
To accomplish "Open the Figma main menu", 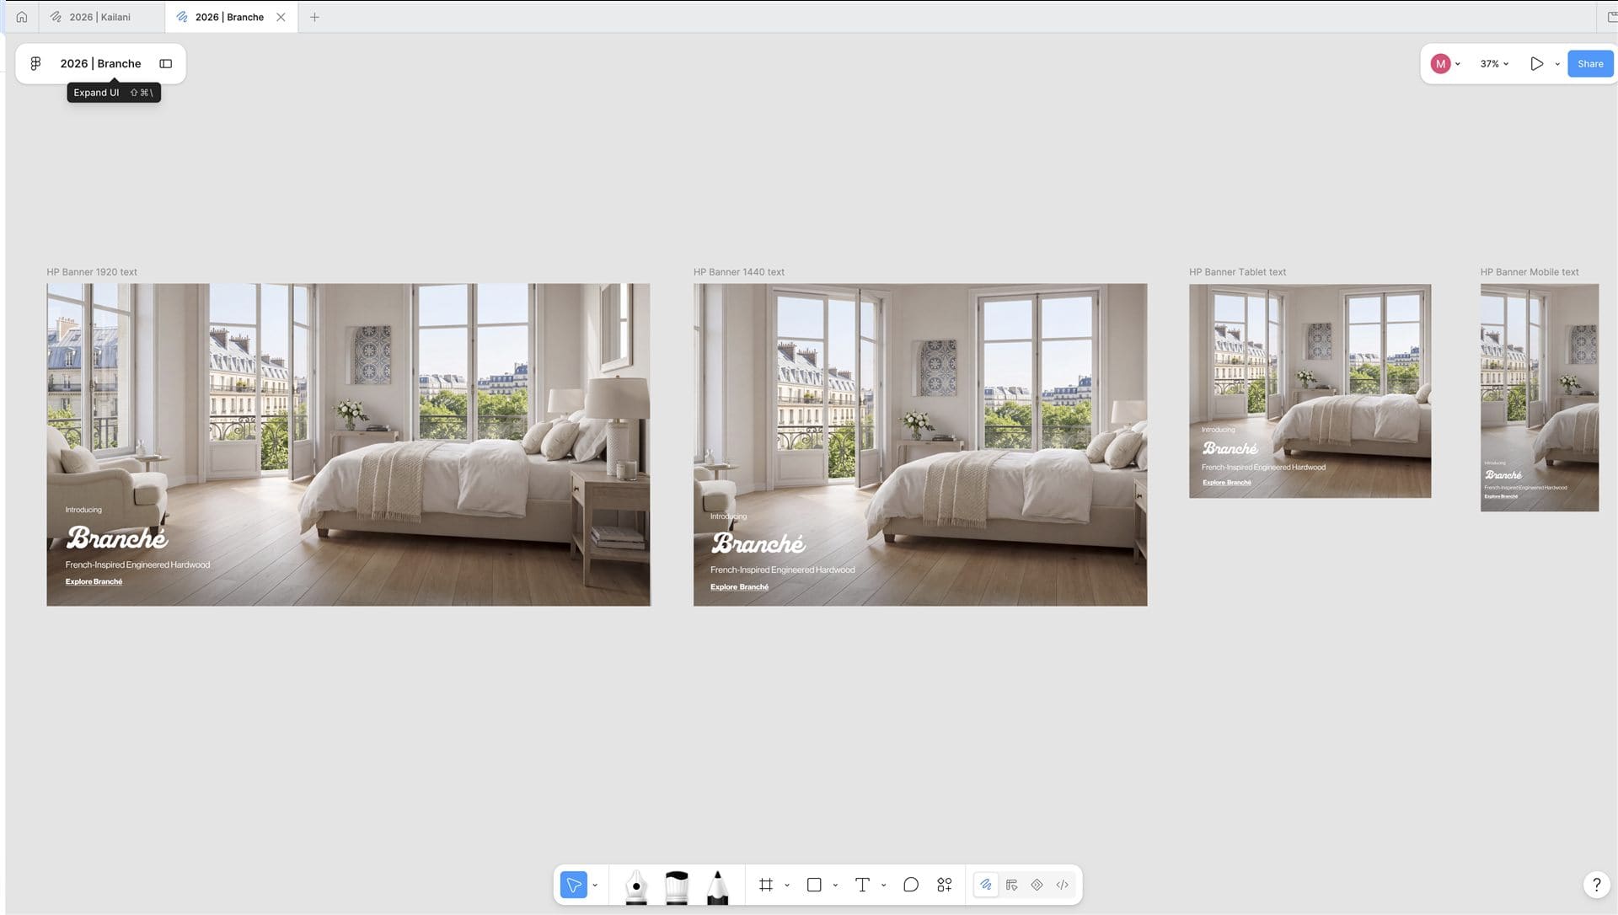I will 35,63.
